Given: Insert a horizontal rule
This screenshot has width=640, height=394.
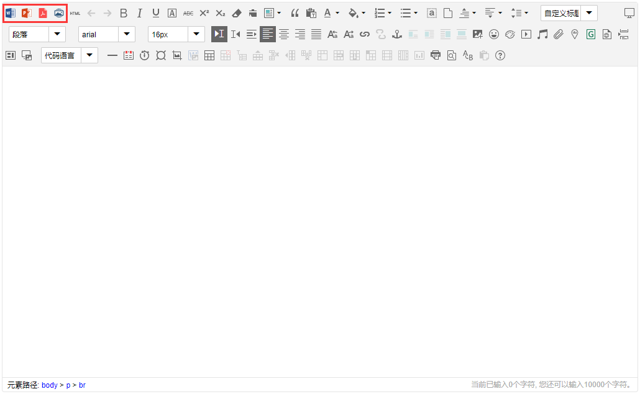Looking at the screenshot, I should click(112, 55).
